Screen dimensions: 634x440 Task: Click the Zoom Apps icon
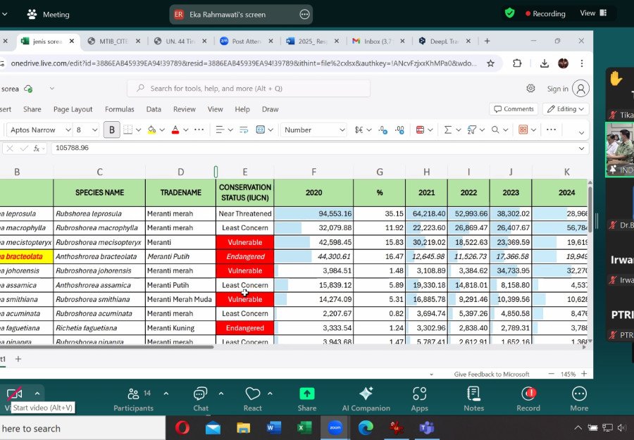(x=420, y=394)
